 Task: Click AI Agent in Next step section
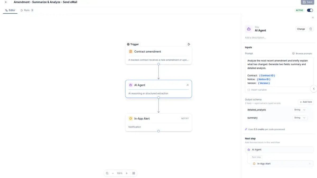(x=279, y=150)
